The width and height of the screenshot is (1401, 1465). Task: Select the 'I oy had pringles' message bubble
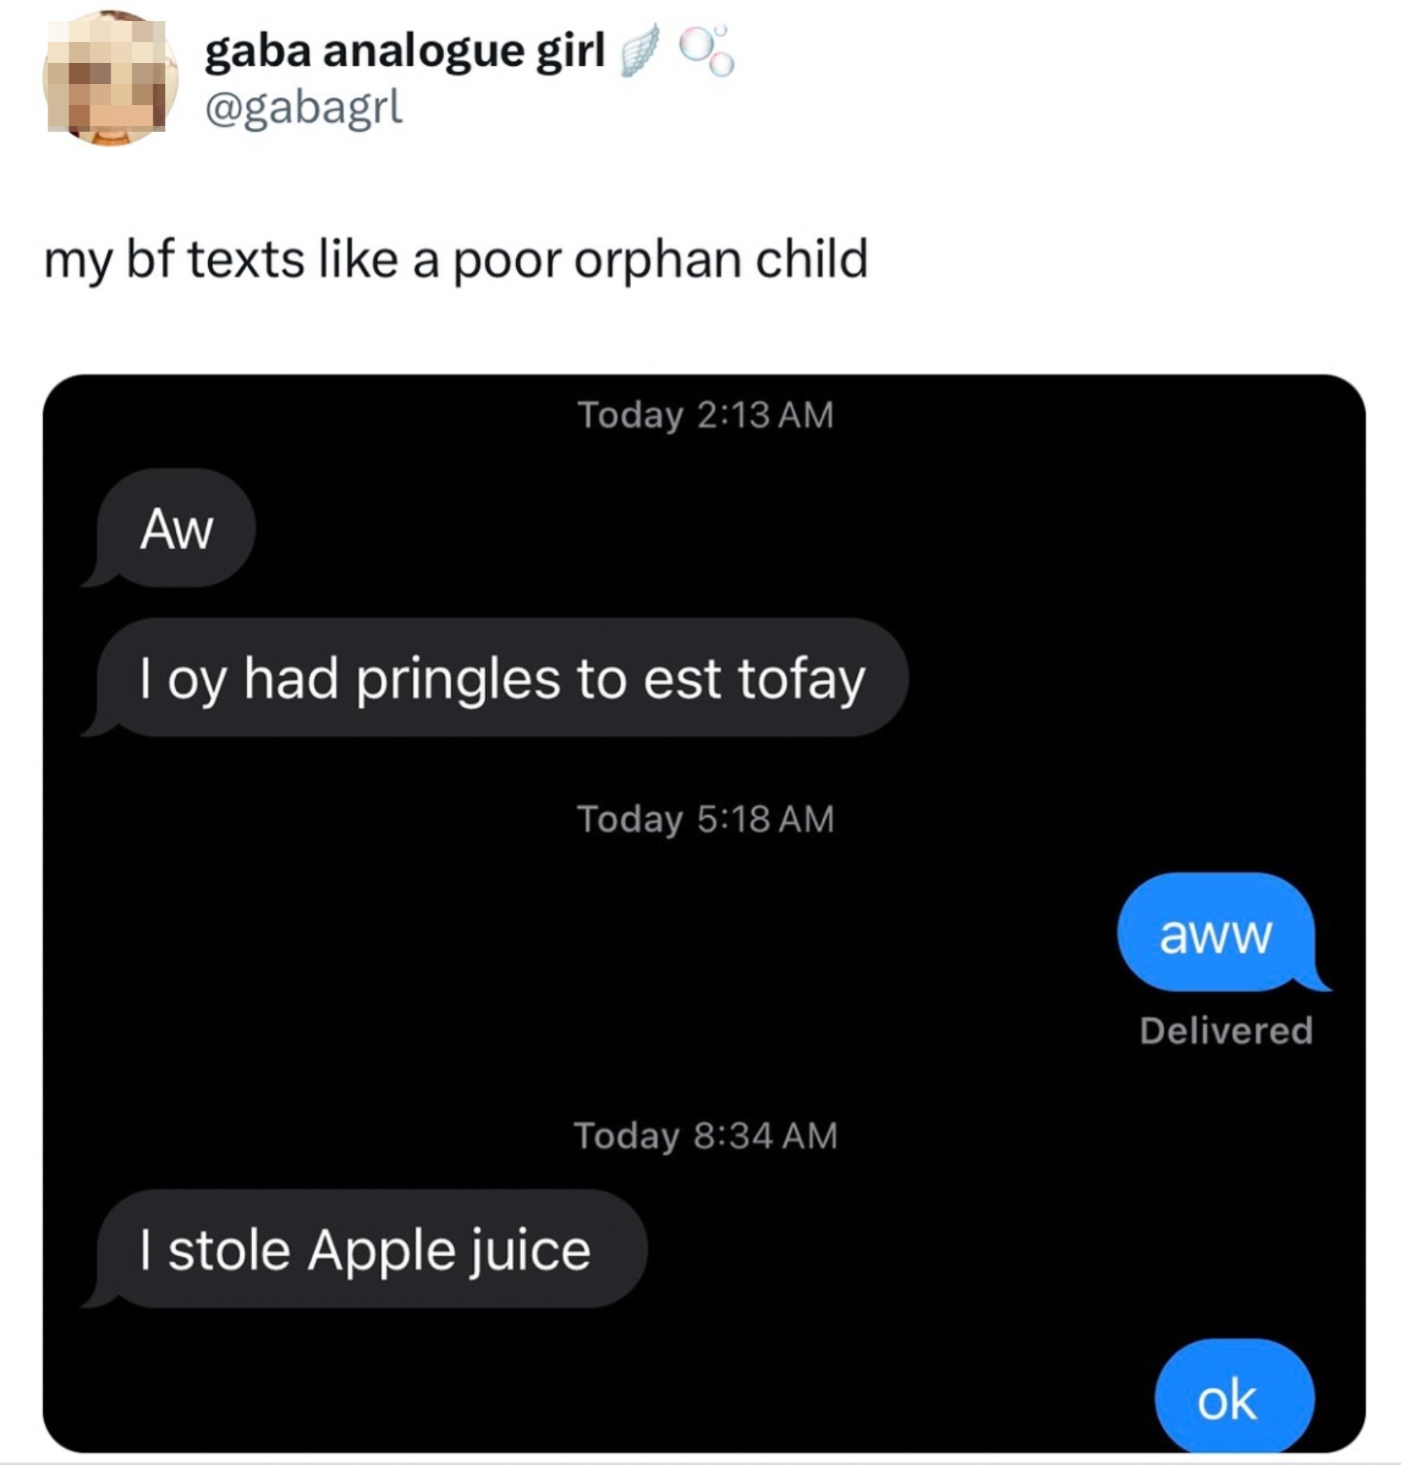point(502,678)
